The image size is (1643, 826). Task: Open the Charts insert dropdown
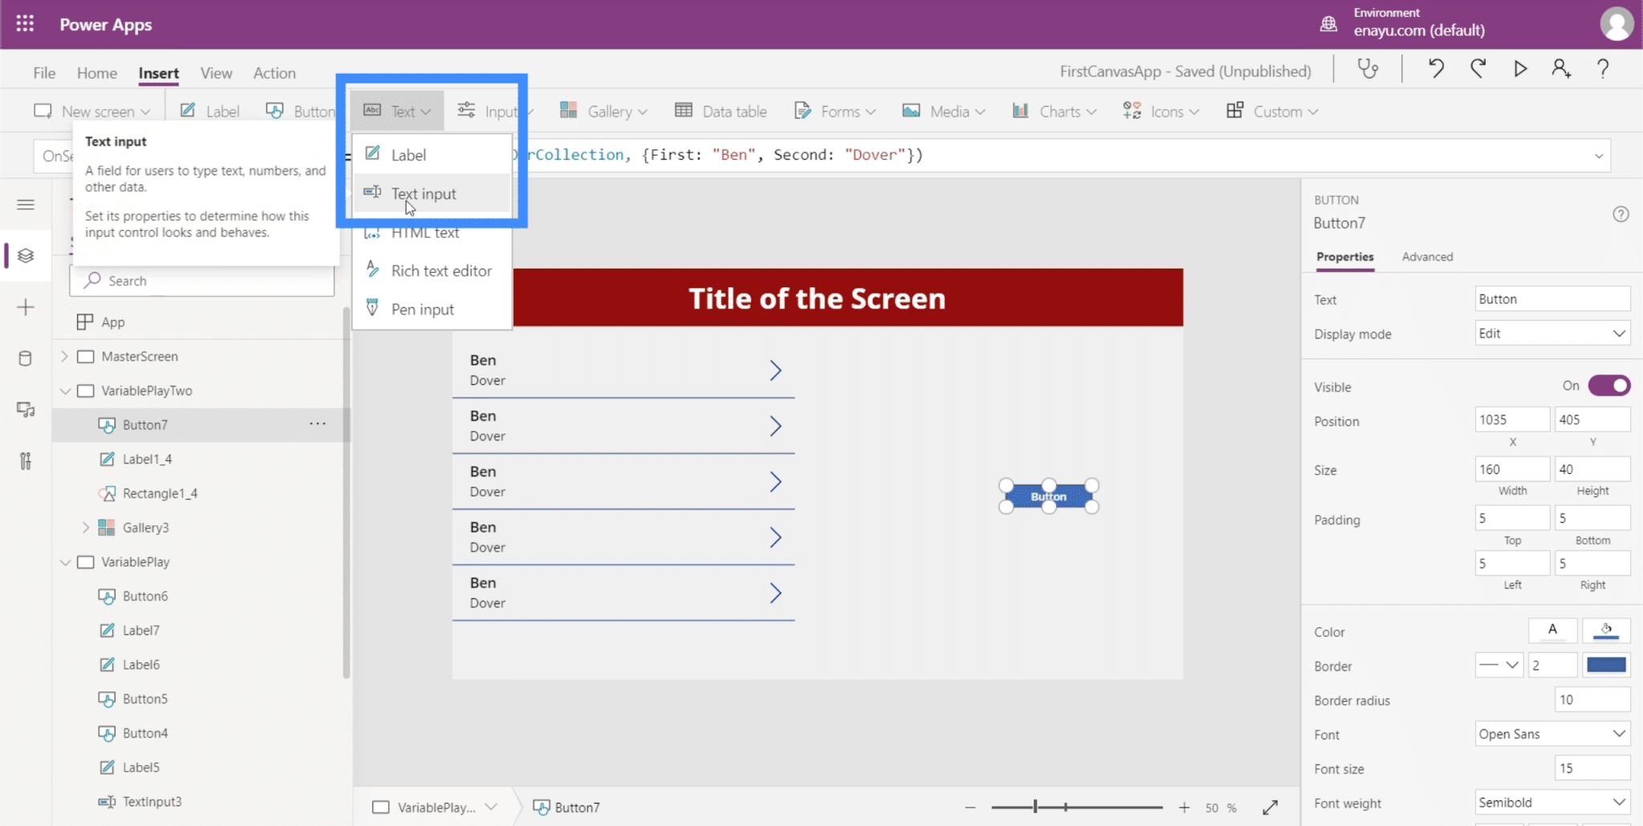1054,111
